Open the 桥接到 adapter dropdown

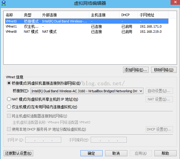coord(87,91)
